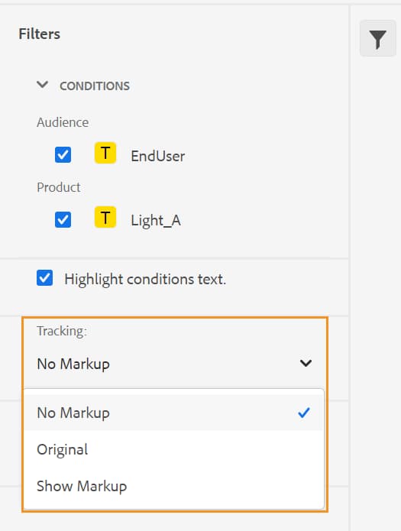Click the CONDITIONS section heading

(x=95, y=86)
